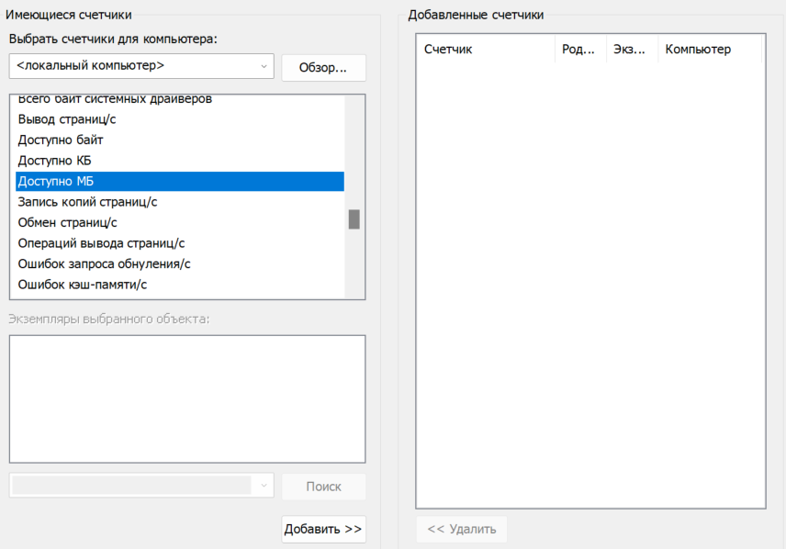Click the << Удалить button

pos(461,529)
